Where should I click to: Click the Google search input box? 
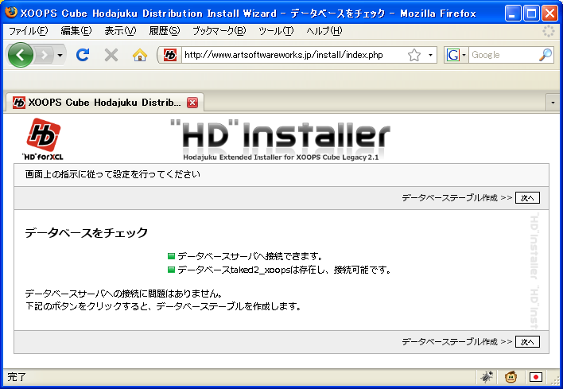tap(503, 55)
